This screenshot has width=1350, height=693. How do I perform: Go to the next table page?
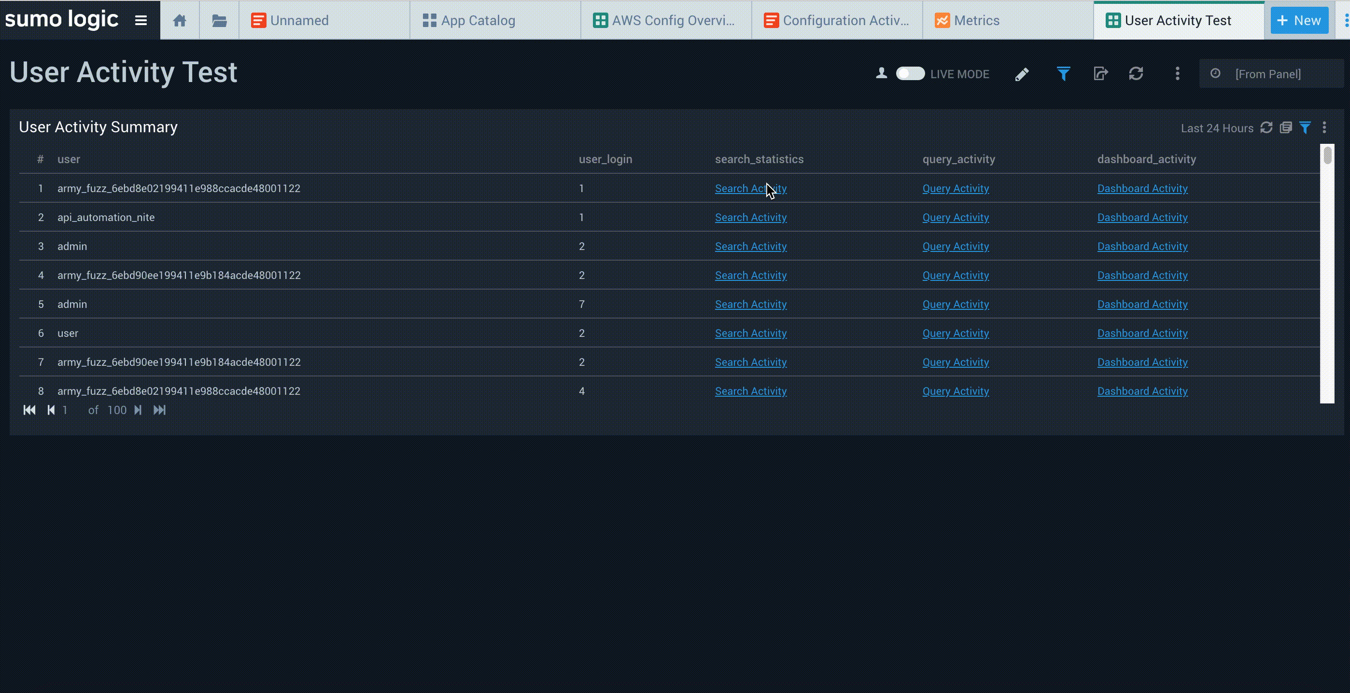pyautogui.click(x=138, y=410)
